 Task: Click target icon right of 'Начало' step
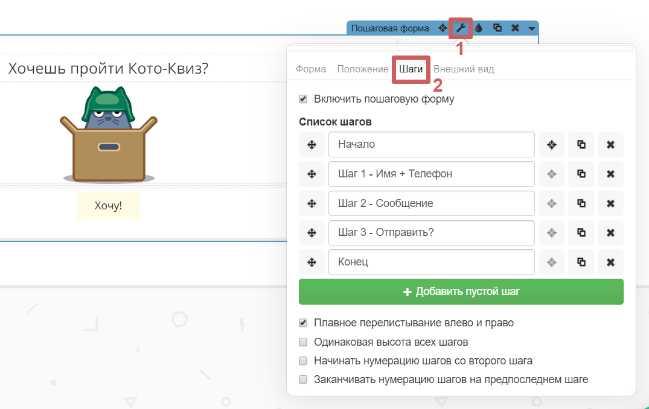[551, 144]
